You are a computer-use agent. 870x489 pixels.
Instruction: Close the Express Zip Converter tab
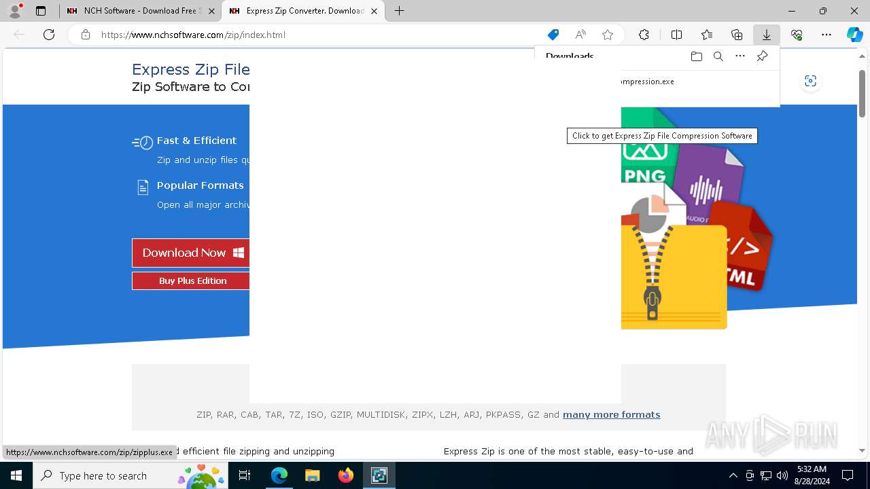point(374,11)
